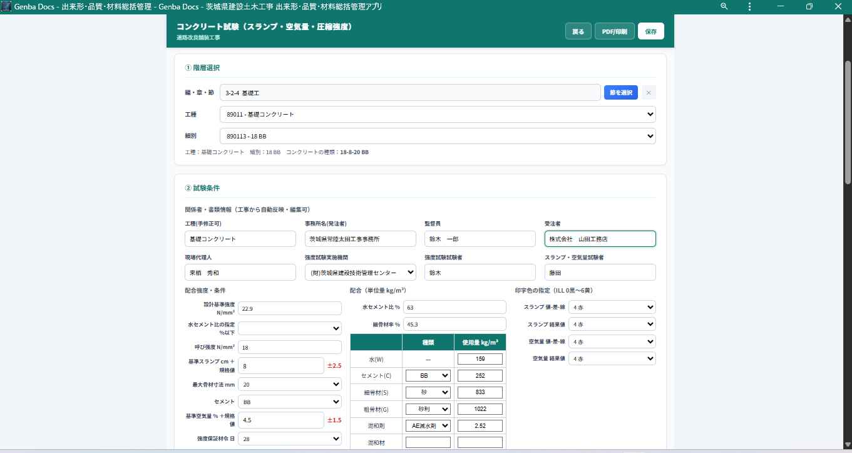Clear the selected 節 with the × button

pos(649,93)
